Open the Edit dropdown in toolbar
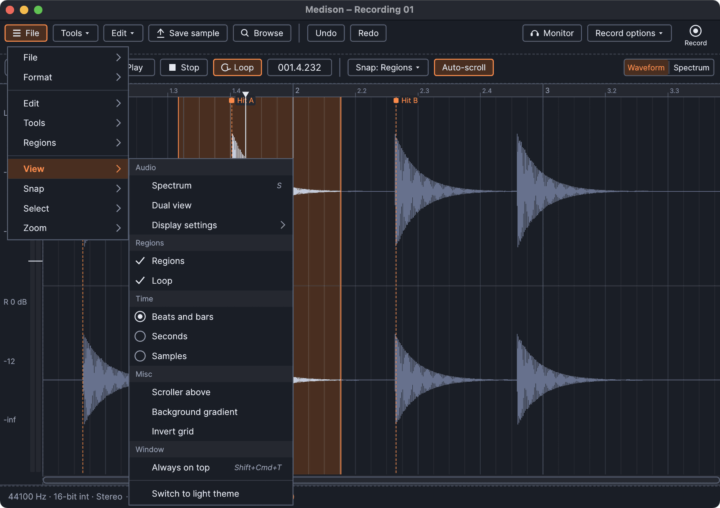Viewport: 720px width, 508px height. 123,33
